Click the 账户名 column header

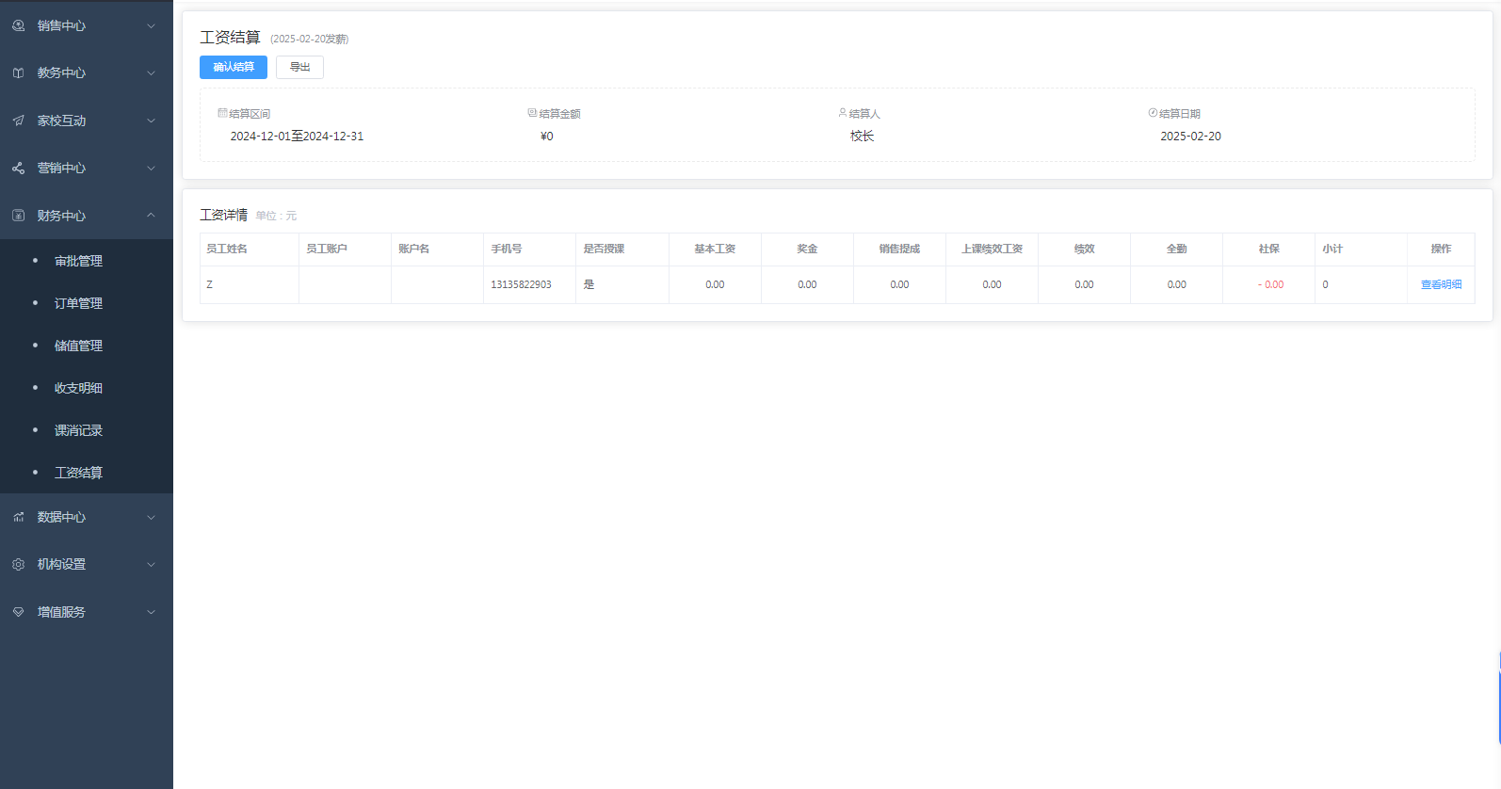pos(414,249)
